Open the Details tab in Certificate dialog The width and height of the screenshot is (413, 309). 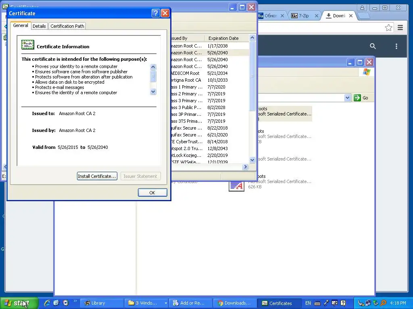coord(39,26)
